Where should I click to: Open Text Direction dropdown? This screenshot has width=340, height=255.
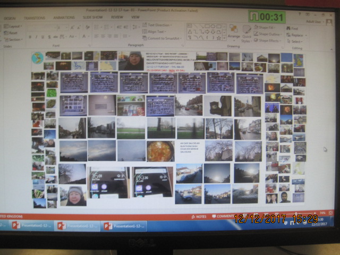(157, 25)
